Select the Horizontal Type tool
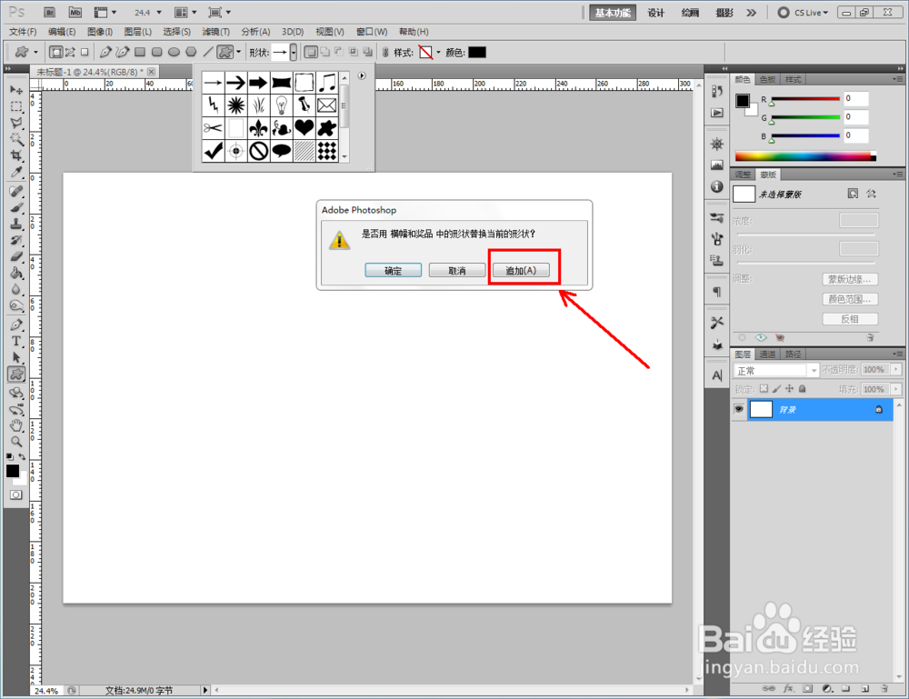The width and height of the screenshot is (909, 699). point(16,342)
